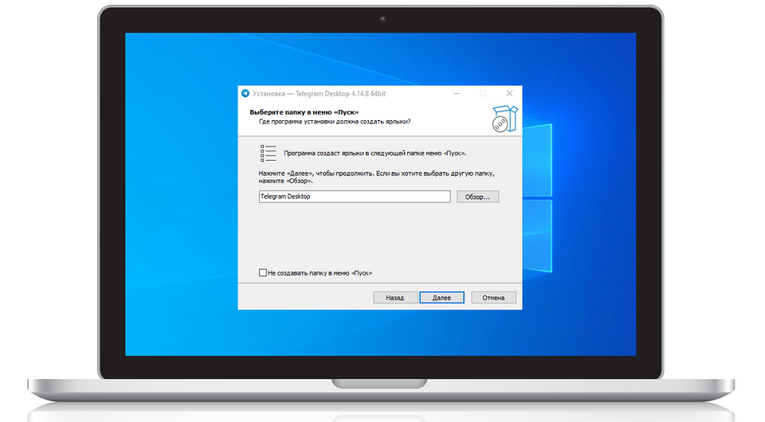Click the «Не создавать папку в меню «Пуск»» label text

pyautogui.click(x=320, y=273)
